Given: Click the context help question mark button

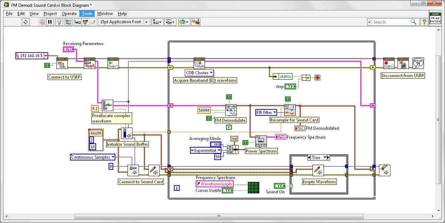Looking at the screenshot, I should (x=424, y=22).
